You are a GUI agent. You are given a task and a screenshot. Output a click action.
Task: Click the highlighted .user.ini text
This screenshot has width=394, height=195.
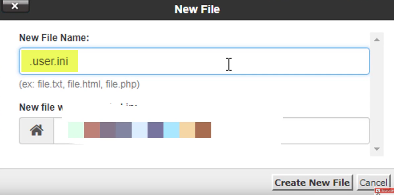(x=49, y=61)
